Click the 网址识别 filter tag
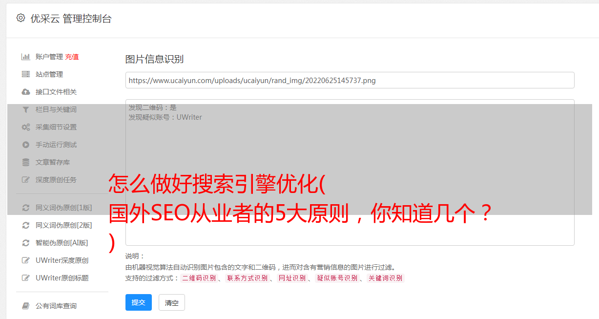Image resolution: width=599 pixels, height=319 pixels. point(292,278)
